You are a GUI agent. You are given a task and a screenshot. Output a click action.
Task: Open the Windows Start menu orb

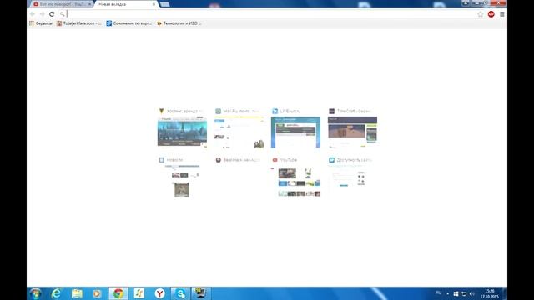pyautogui.click(x=35, y=293)
